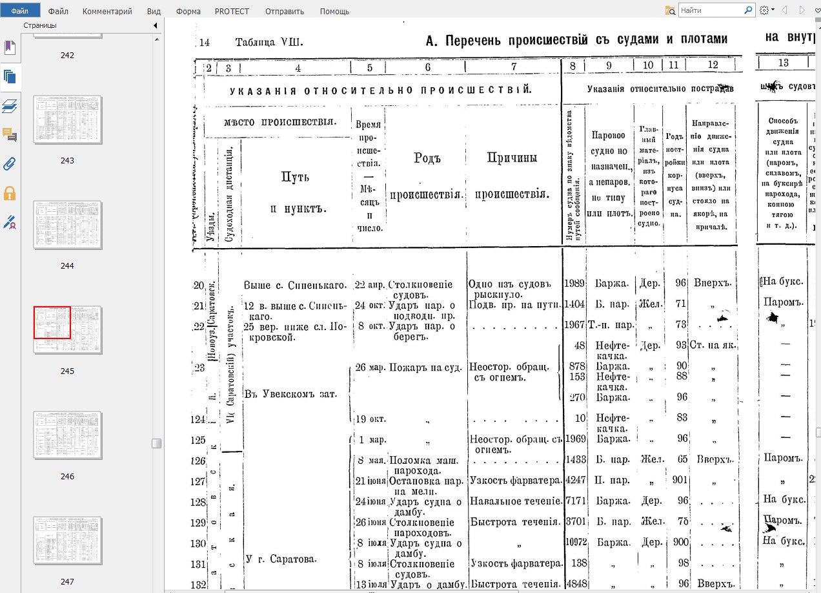Click column header 'Причины происшествія.'
The height and width of the screenshot is (593, 821).
pyautogui.click(x=512, y=176)
